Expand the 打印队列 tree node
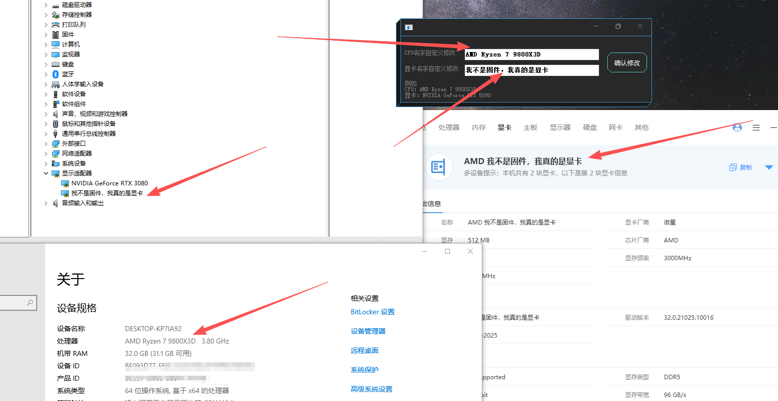778x401 pixels. [46, 25]
